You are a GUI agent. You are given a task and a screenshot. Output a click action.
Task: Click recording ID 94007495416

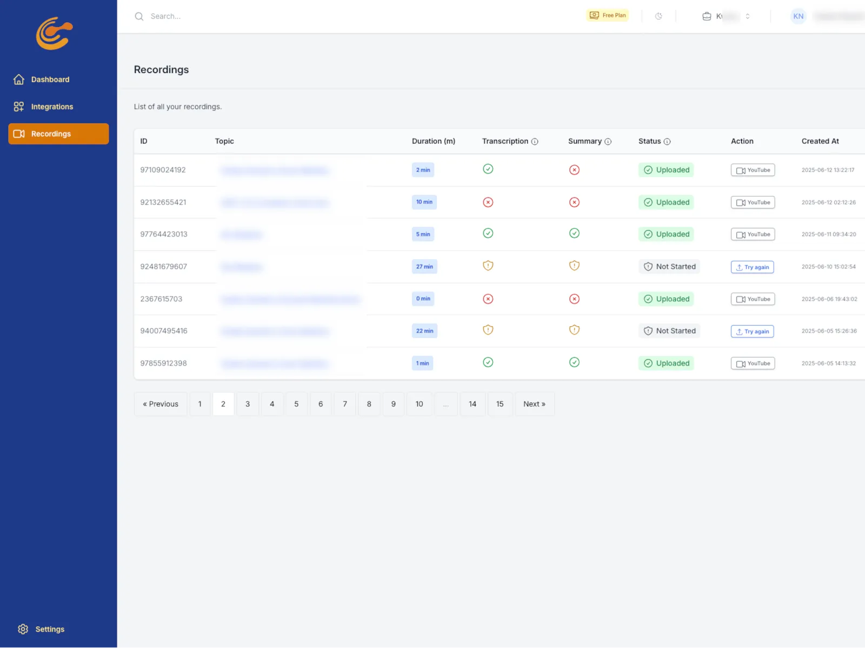tap(164, 331)
